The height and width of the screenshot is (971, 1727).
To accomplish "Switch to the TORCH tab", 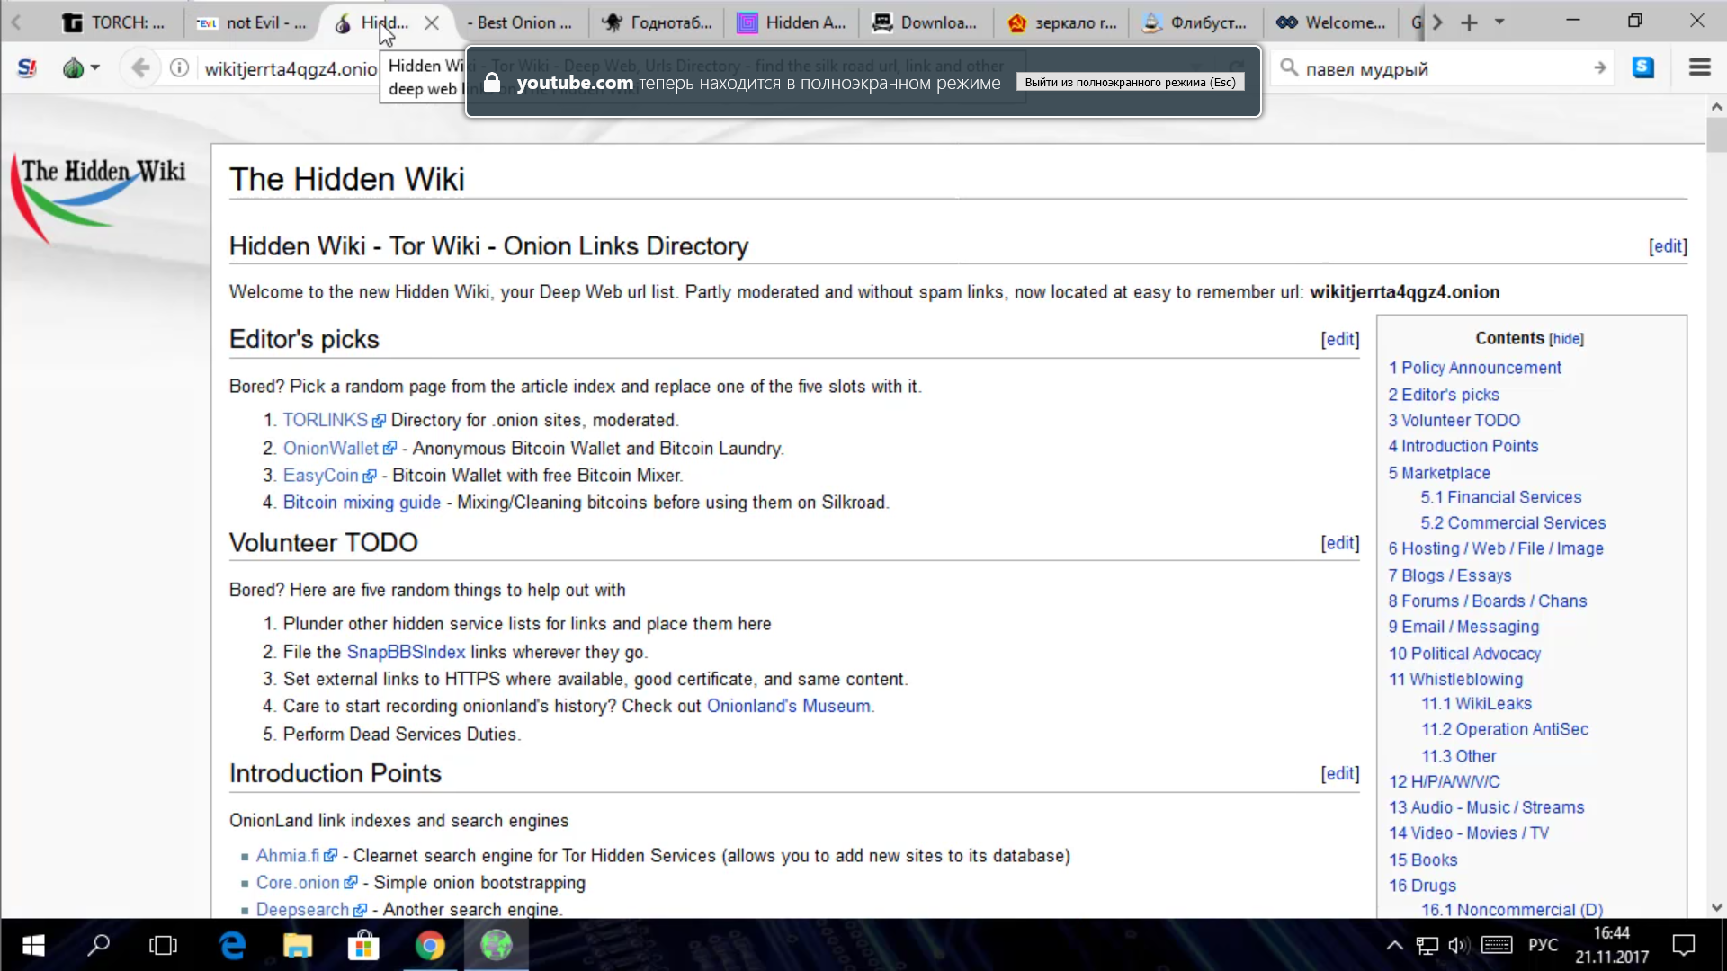I will tap(113, 23).
